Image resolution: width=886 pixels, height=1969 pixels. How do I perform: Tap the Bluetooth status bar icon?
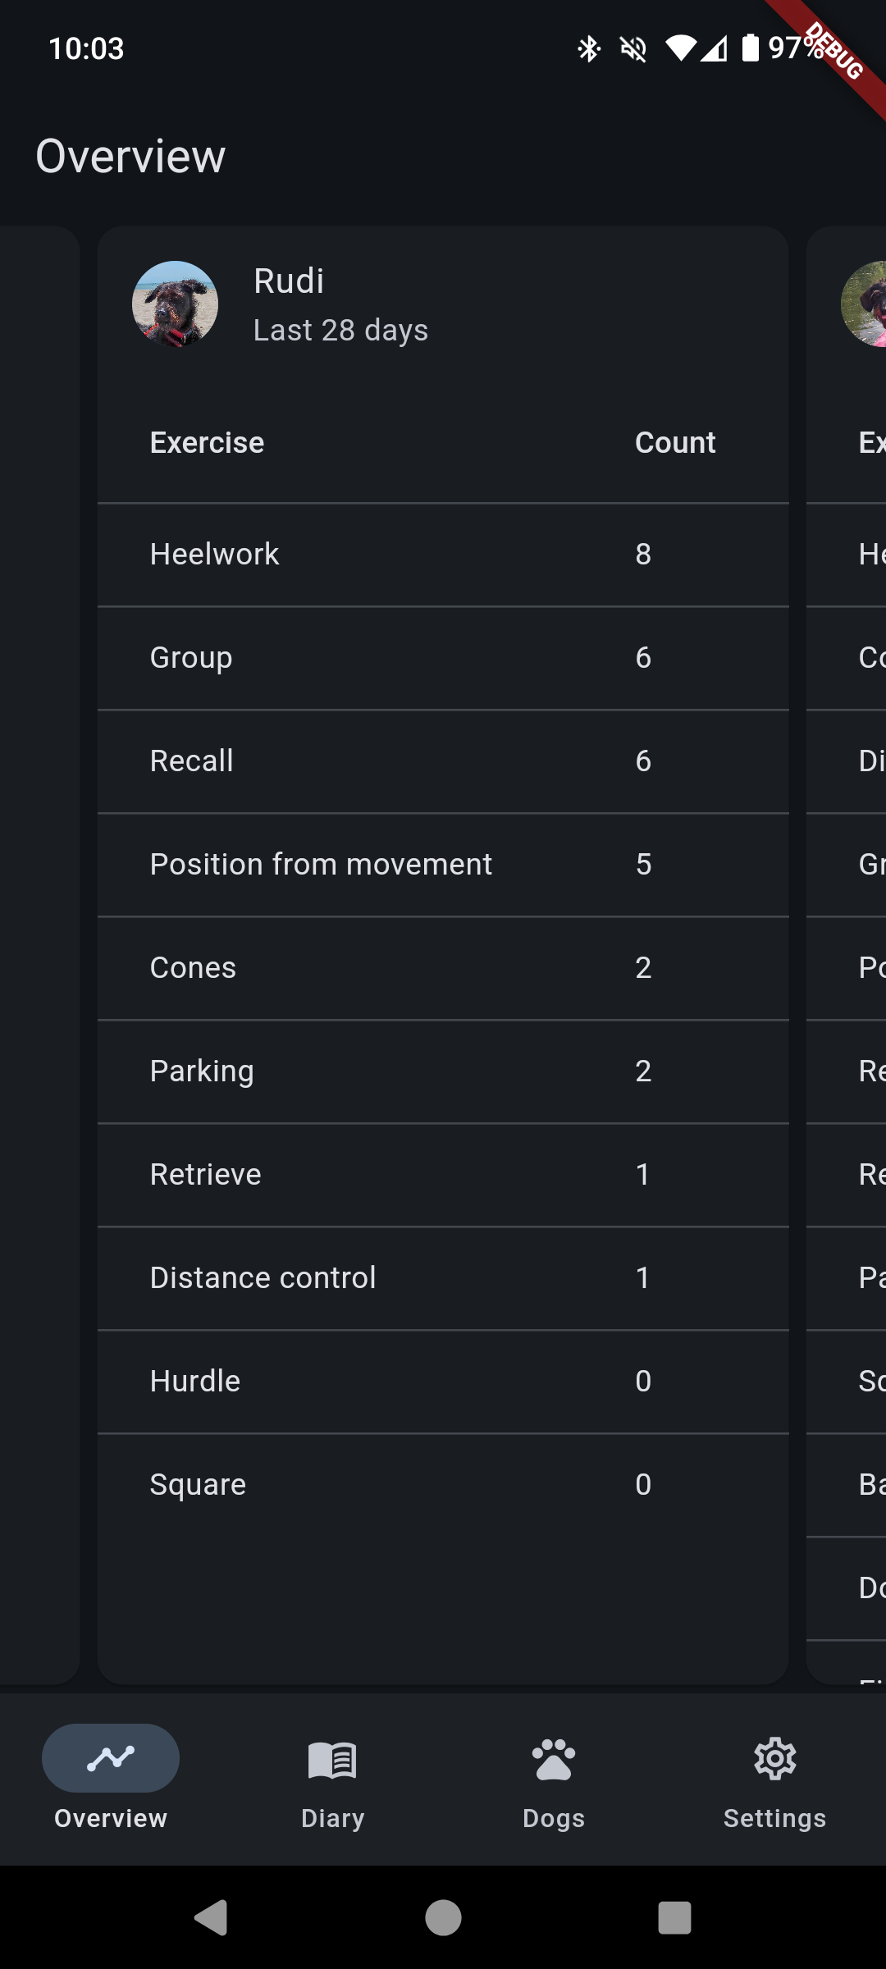(x=589, y=49)
